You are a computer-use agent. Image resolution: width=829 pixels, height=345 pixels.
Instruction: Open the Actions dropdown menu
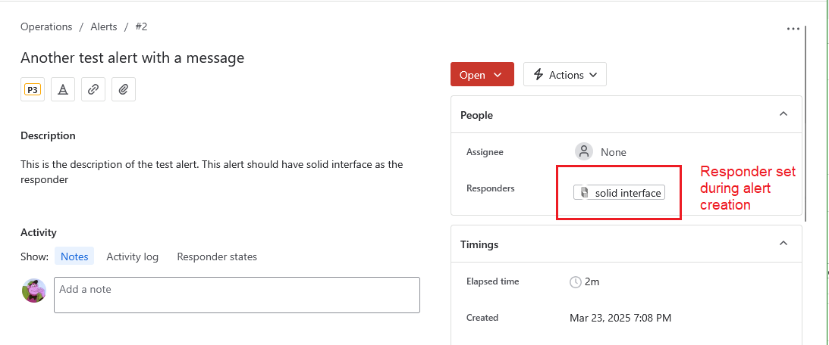click(565, 75)
